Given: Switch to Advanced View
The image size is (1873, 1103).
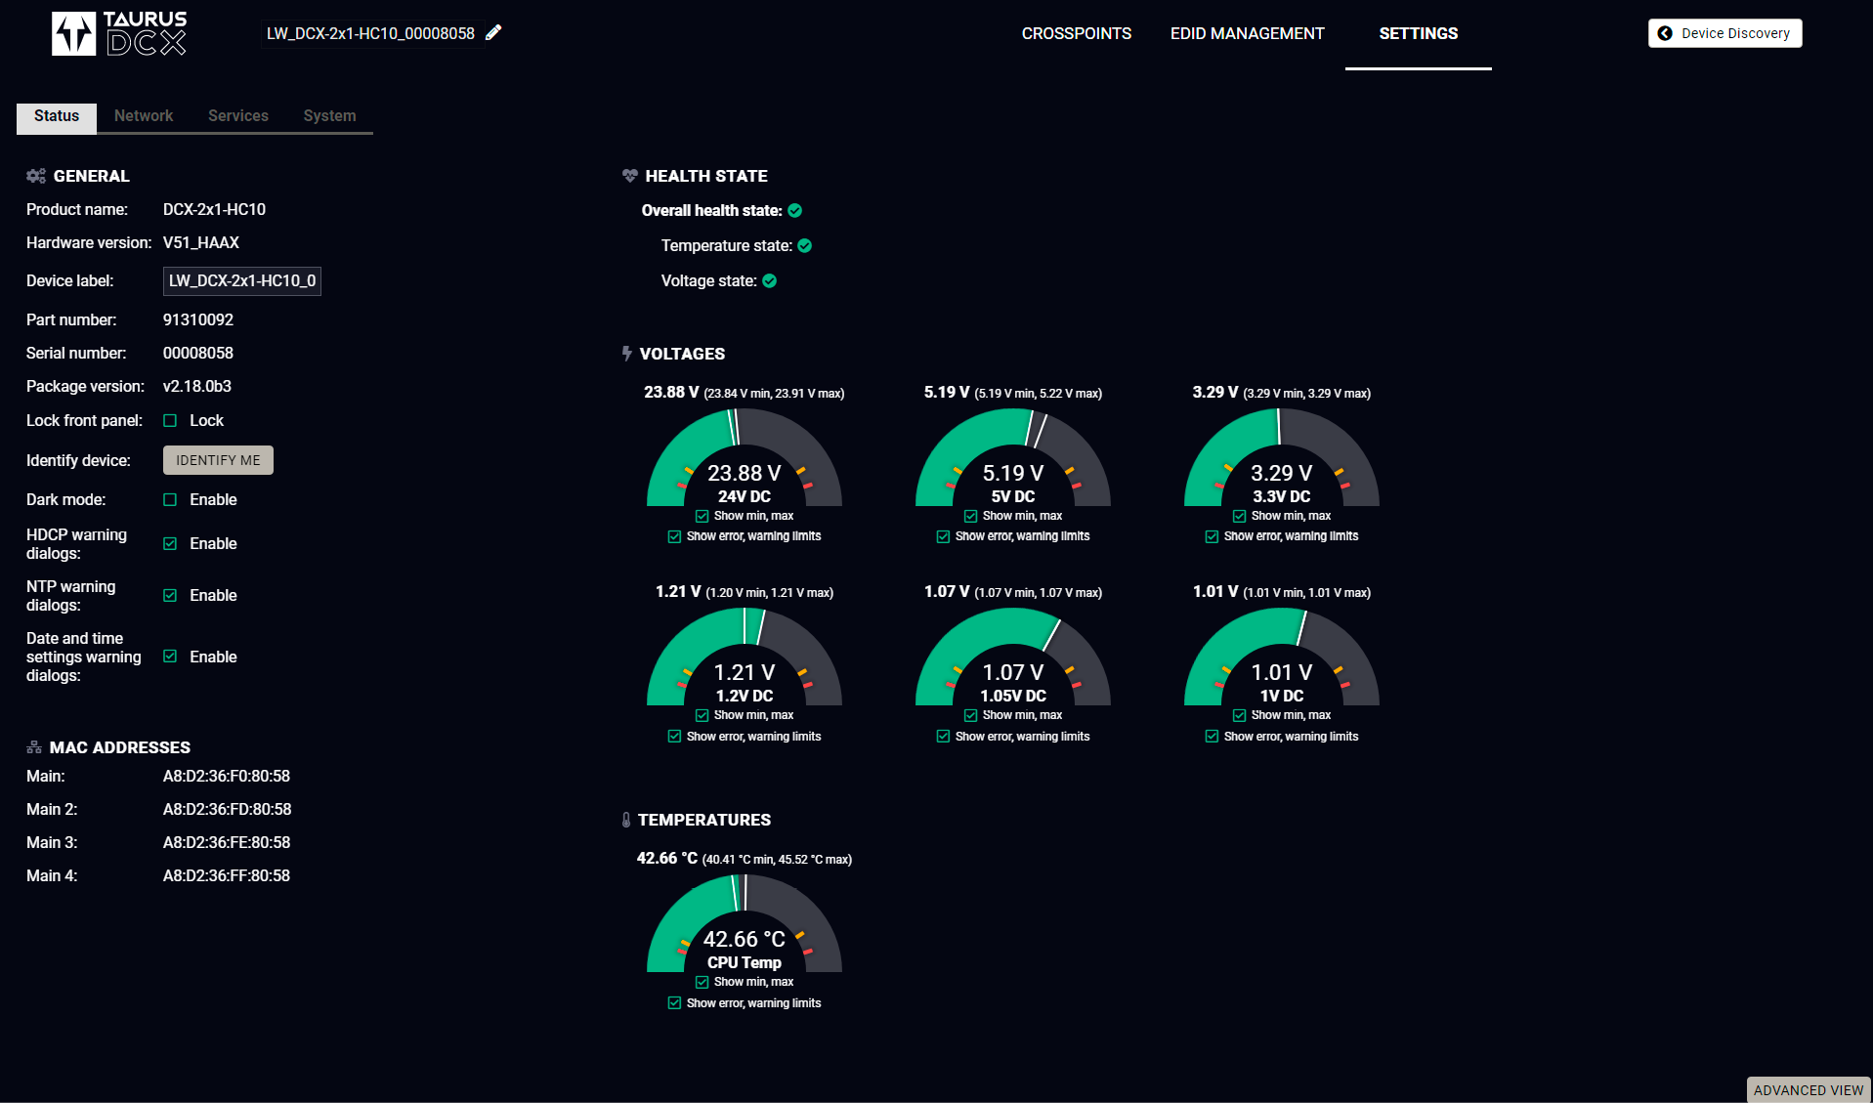Looking at the screenshot, I should pyautogui.click(x=1809, y=1090).
